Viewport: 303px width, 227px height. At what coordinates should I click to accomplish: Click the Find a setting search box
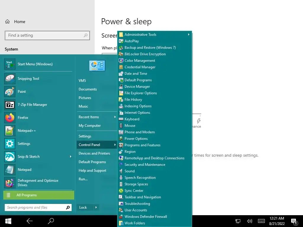tap(47, 35)
